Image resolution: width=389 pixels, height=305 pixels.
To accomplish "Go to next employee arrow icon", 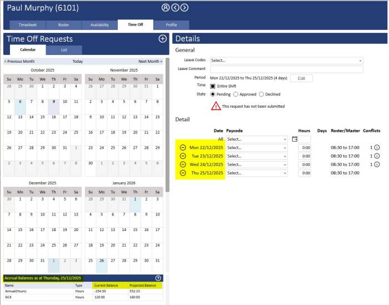I will pyautogui.click(x=184, y=8).
